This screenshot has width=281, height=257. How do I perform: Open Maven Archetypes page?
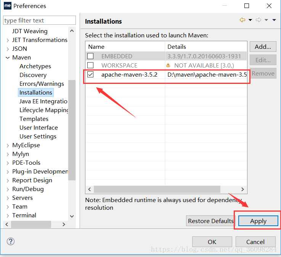click(35, 66)
